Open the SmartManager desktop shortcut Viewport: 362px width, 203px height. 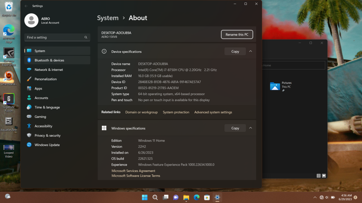coord(9,78)
